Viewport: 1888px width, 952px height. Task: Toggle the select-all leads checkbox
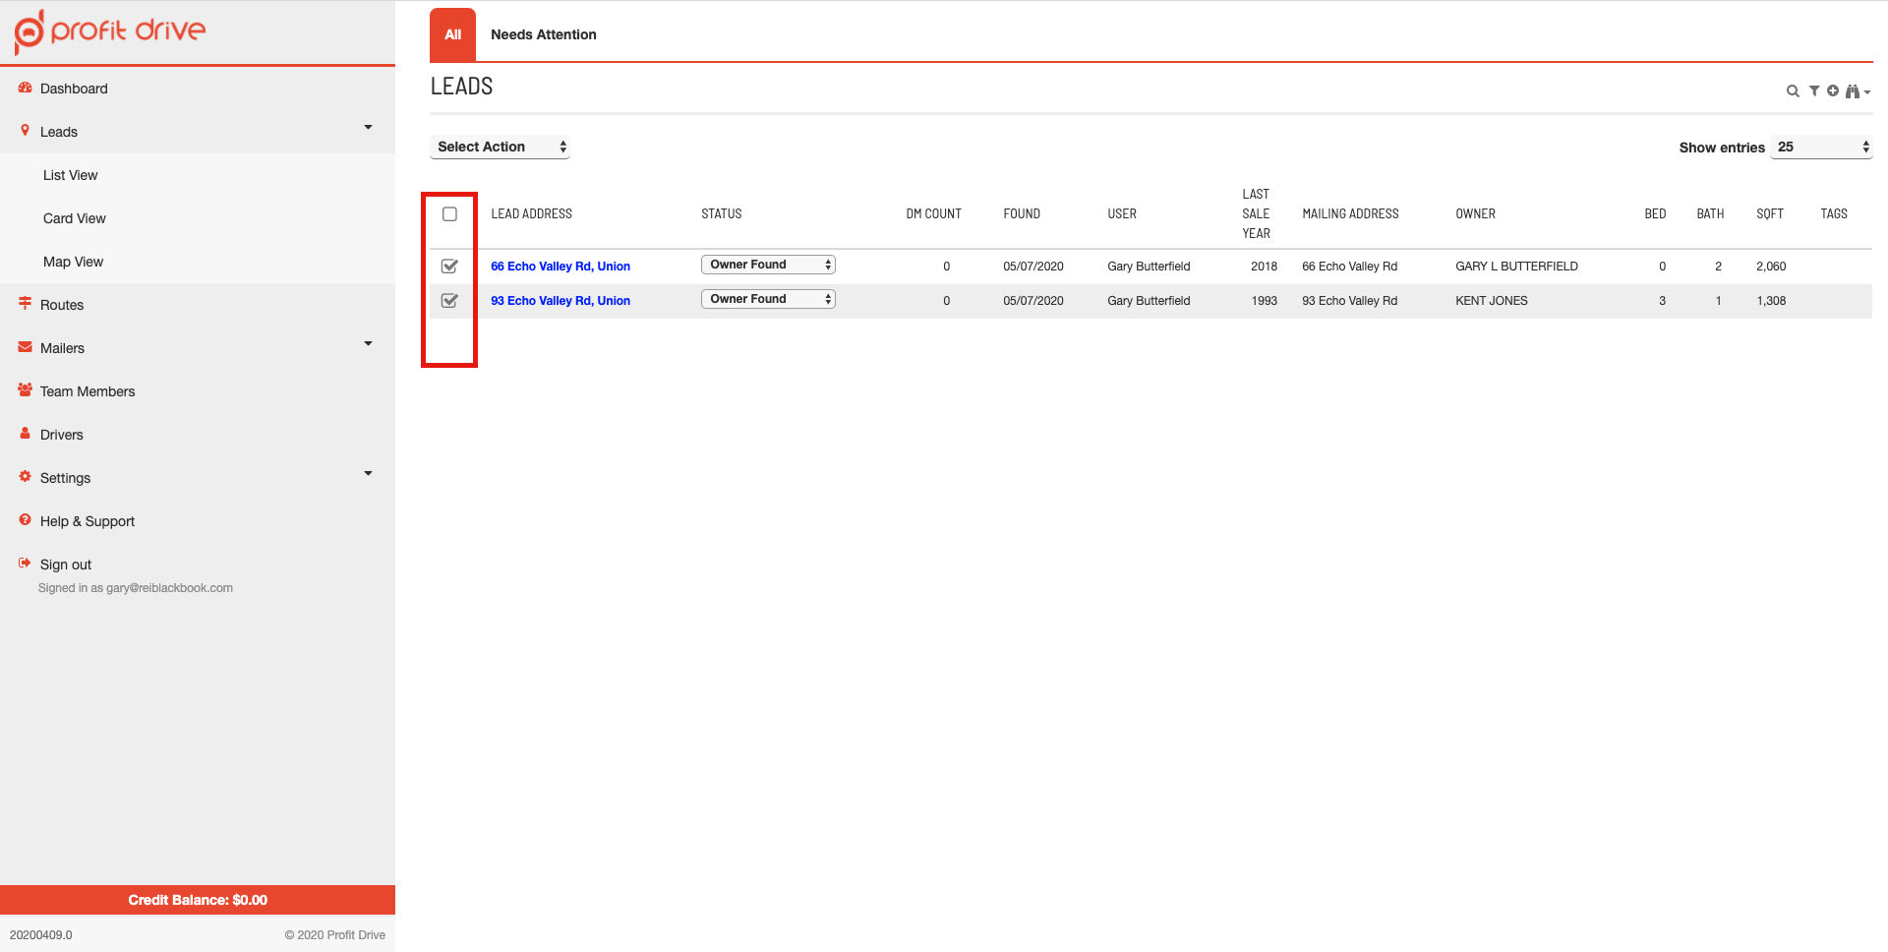(x=449, y=213)
